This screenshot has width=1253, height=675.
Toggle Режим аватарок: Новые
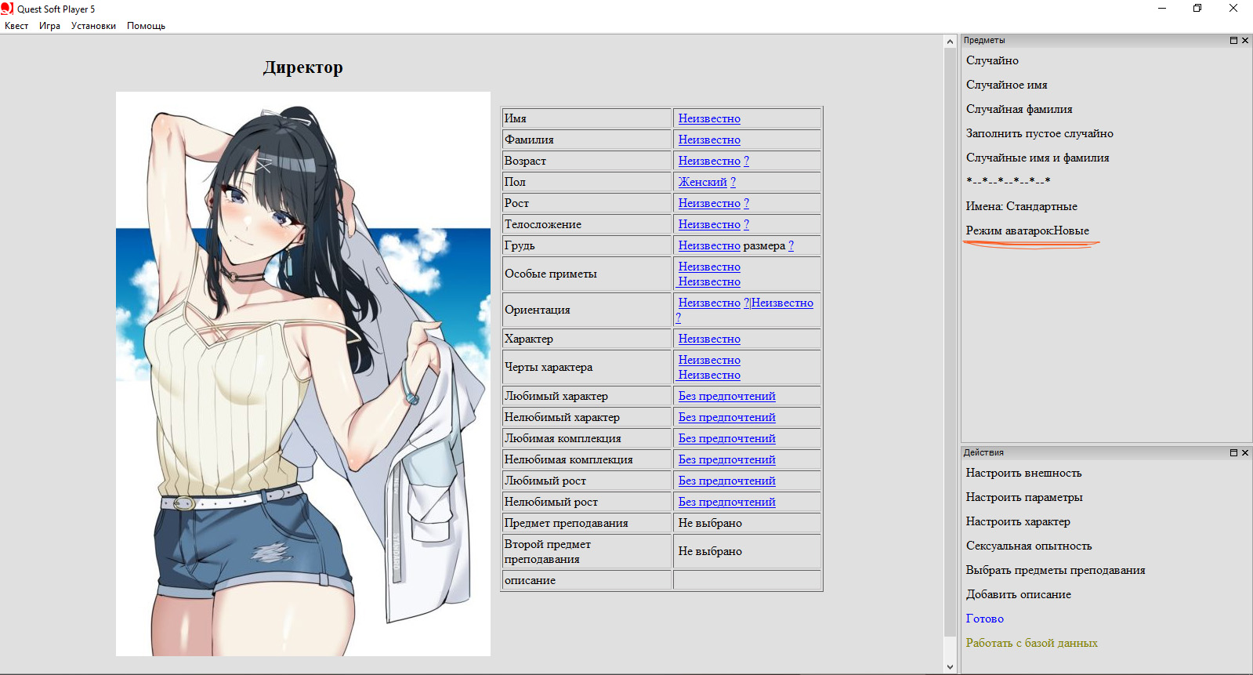coord(1027,230)
